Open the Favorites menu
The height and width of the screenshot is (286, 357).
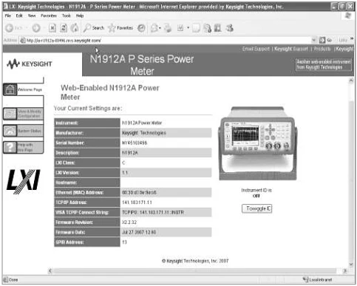click(x=49, y=16)
